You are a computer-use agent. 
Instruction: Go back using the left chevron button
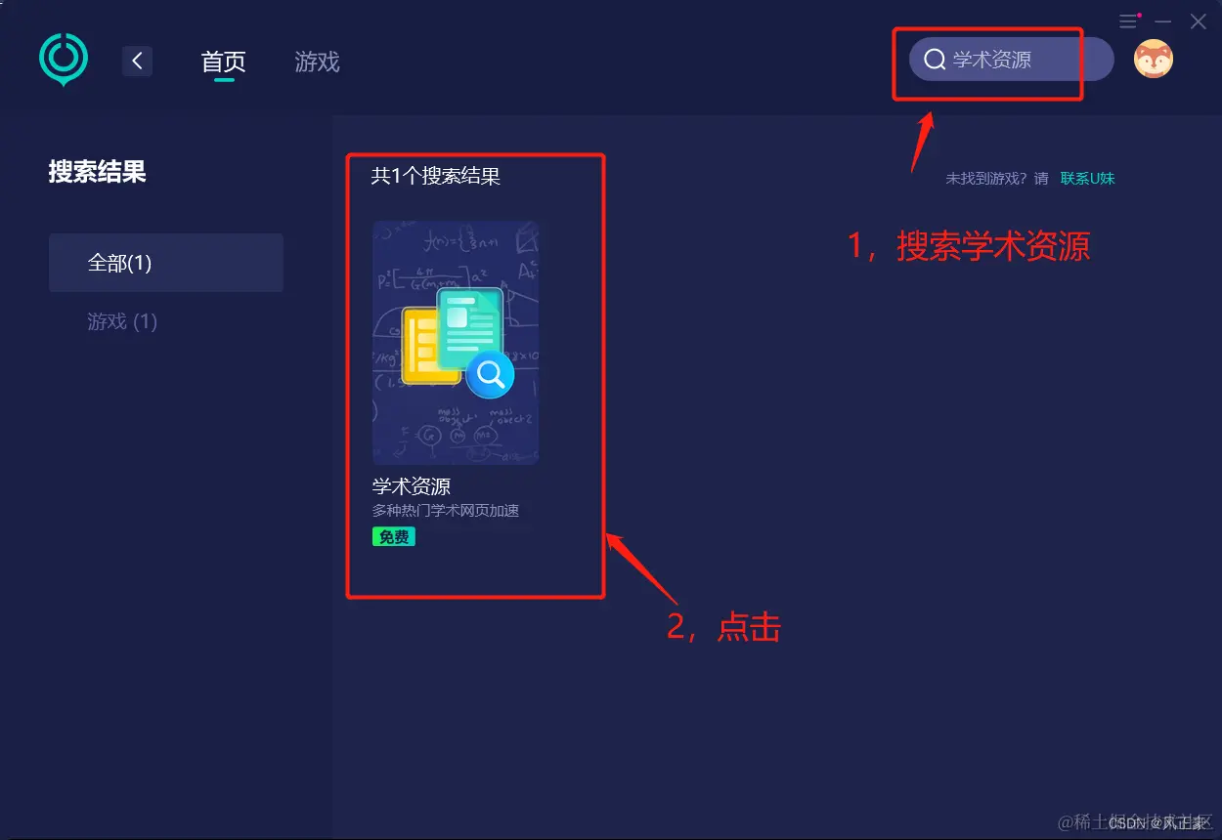coord(137,62)
